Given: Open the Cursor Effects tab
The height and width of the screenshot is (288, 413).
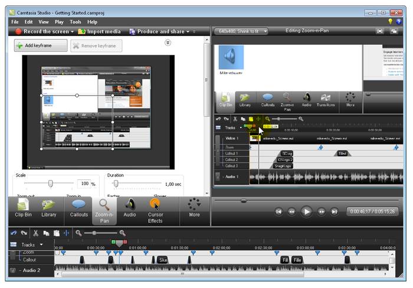Looking at the screenshot, I should [156, 210].
